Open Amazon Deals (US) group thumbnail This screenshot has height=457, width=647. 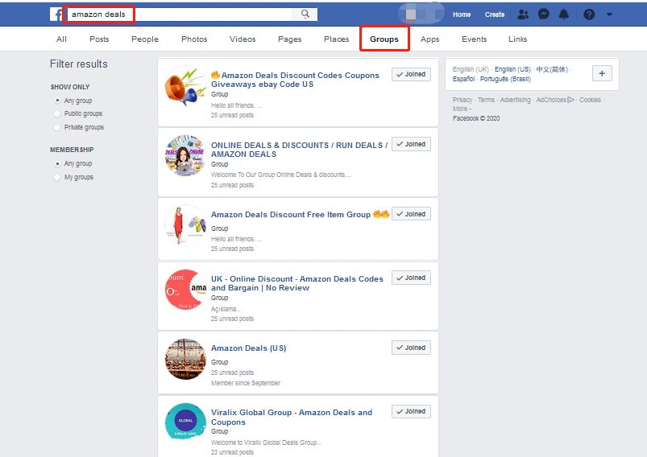click(x=185, y=359)
